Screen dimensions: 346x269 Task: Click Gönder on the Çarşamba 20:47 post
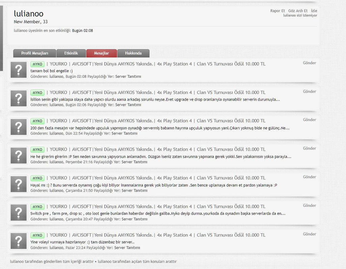[309, 206]
